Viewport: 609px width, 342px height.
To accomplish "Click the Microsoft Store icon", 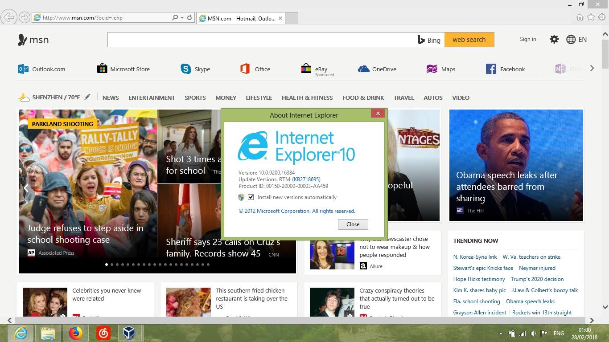I will pos(102,69).
